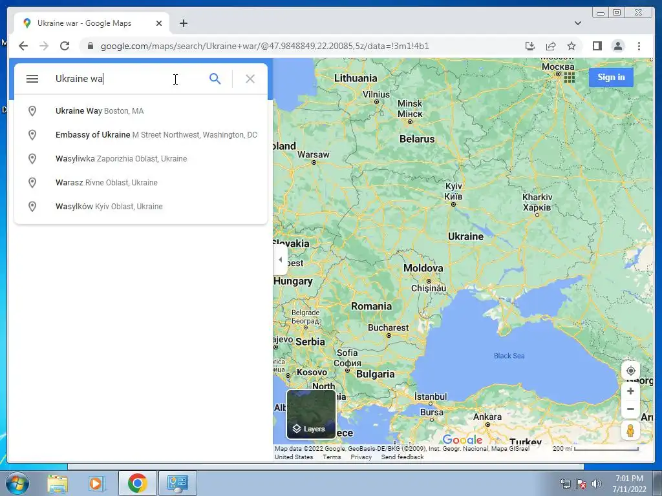This screenshot has width=662, height=496.
Task: Click the Black Sea label on map
Action: [x=509, y=356]
